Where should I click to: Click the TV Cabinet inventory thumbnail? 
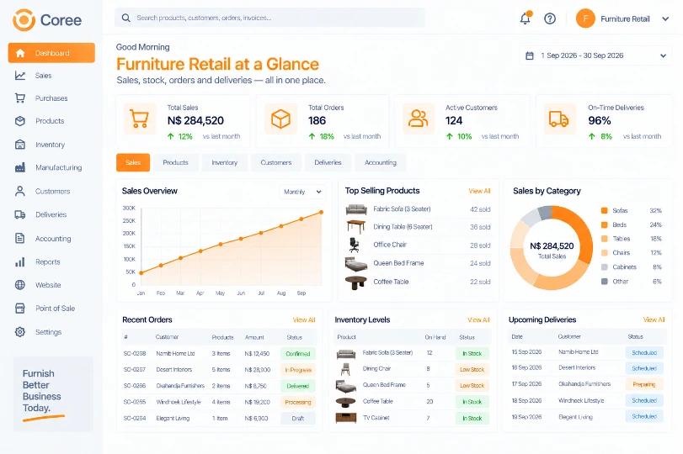coord(346,418)
